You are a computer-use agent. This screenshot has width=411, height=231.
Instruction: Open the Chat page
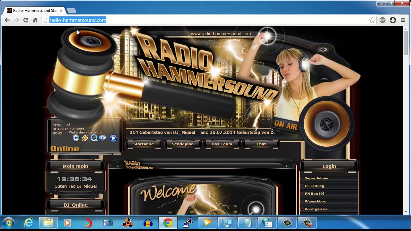[x=261, y=144]
